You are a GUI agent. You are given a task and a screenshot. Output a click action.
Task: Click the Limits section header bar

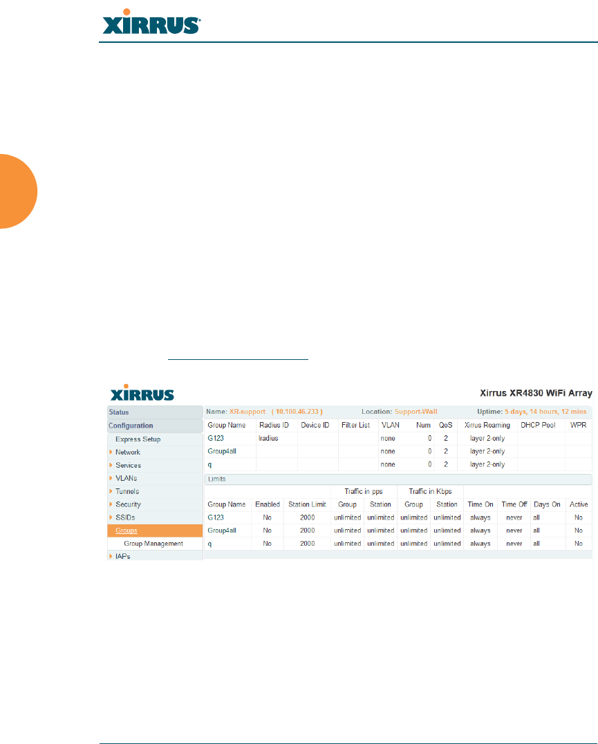pos(398,479)
